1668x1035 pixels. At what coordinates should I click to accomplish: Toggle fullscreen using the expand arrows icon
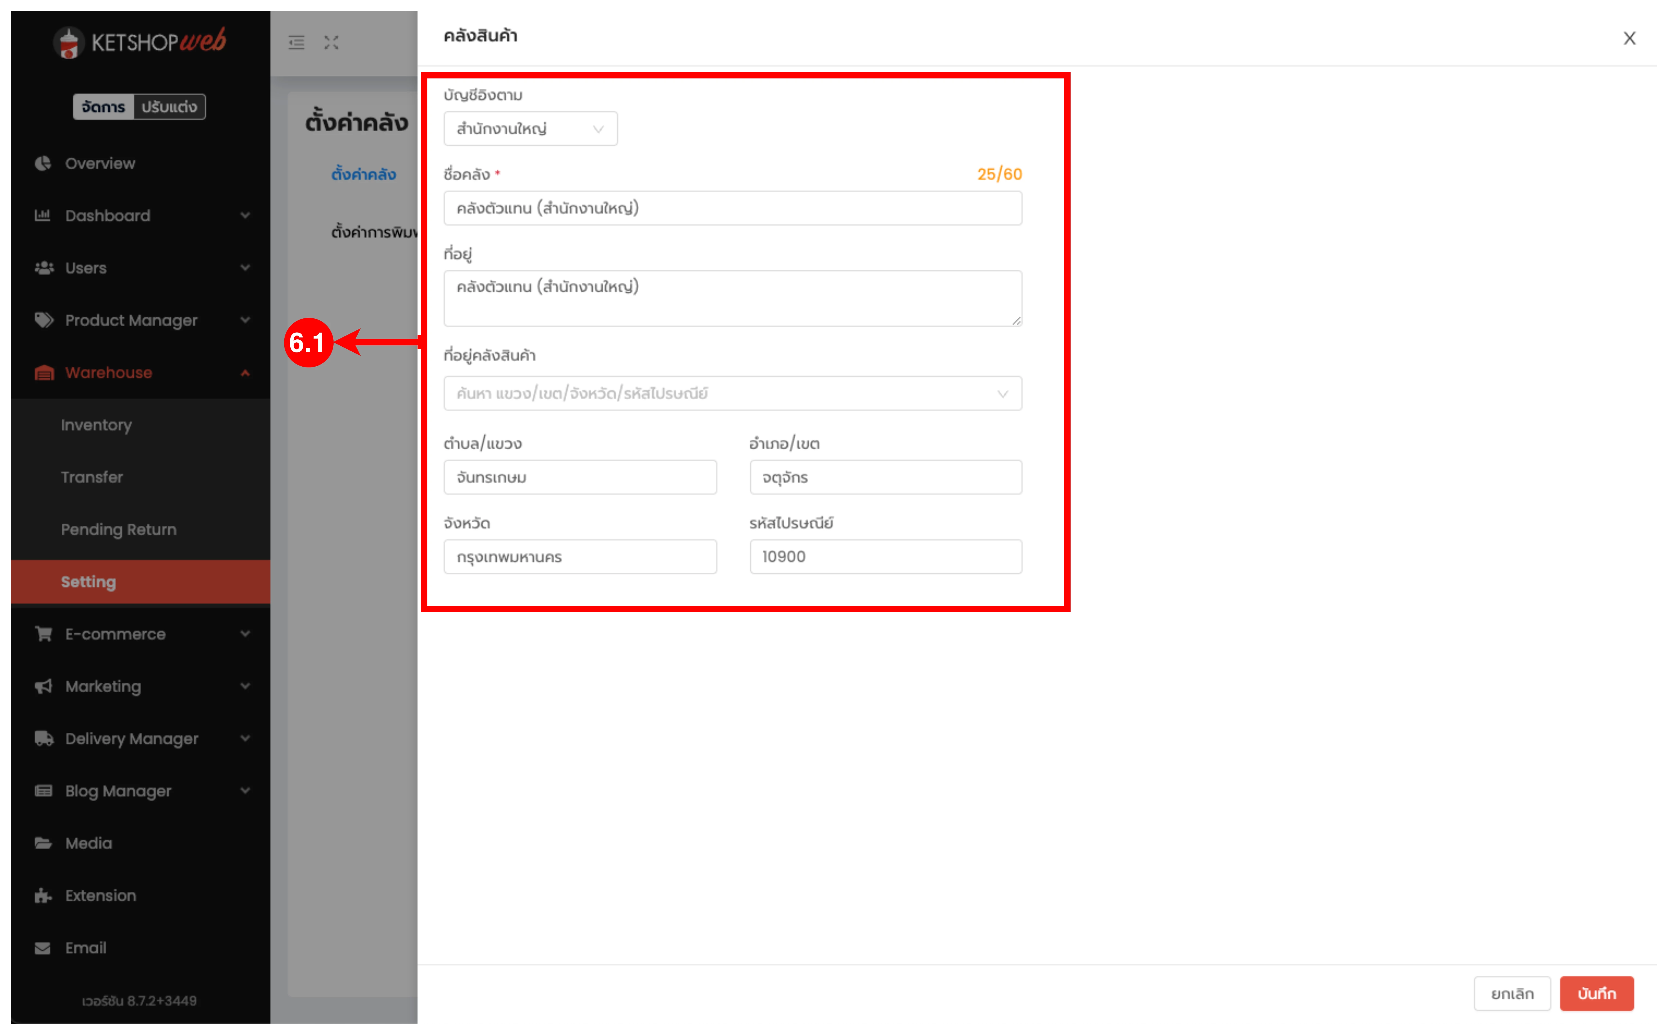[x=331, y=43]
